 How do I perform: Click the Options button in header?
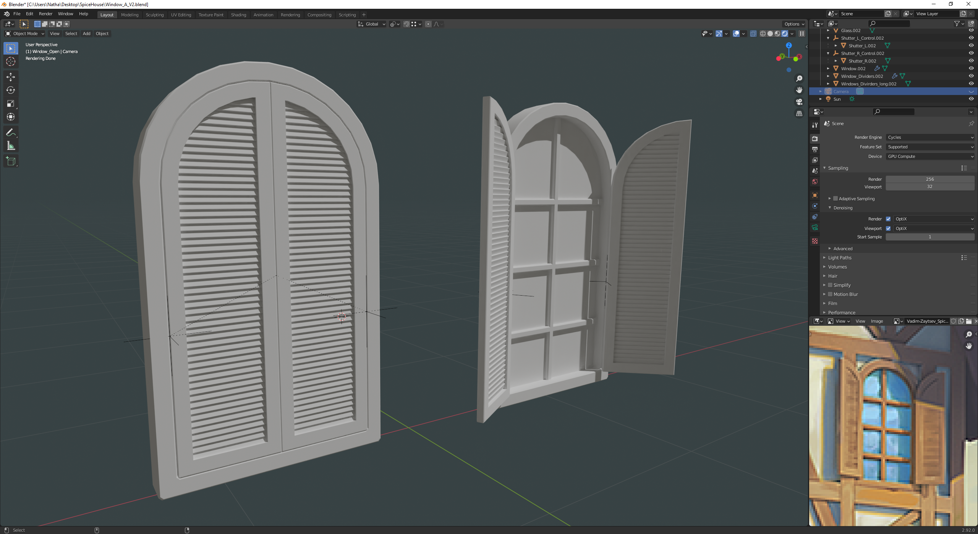(x=794, y=24)
